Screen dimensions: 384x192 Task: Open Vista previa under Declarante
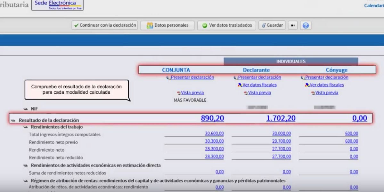(x=259, y=93)
